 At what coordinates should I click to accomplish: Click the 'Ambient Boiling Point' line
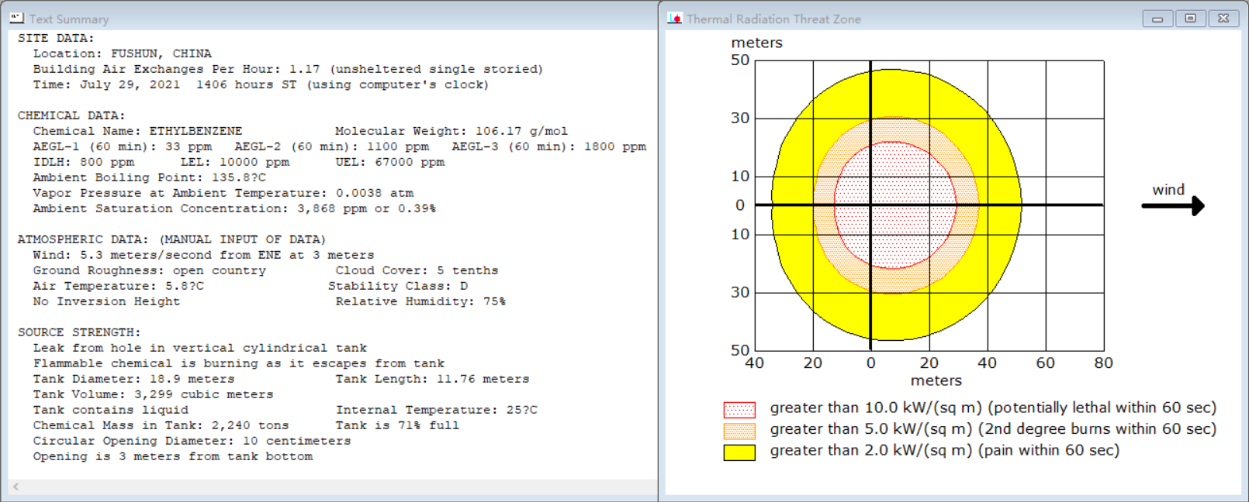click(149, 177)
